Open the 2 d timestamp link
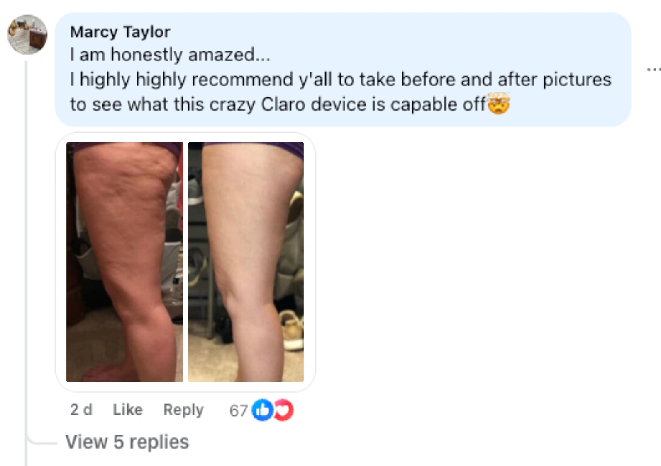Viewport: 661px width, 466px height. [81, 410]
